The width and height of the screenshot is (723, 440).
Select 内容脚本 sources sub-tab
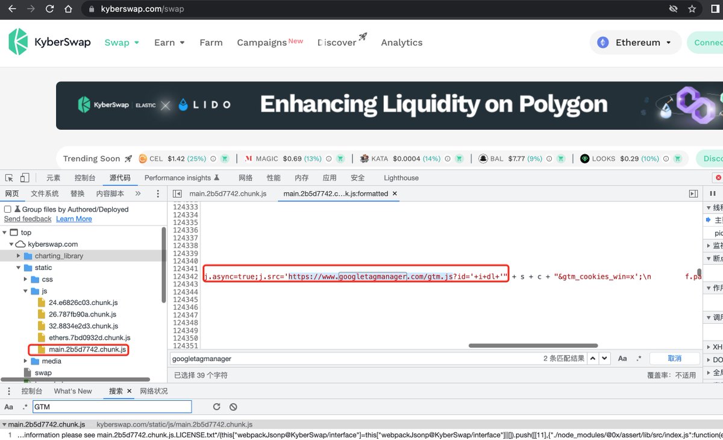(110, 193)
